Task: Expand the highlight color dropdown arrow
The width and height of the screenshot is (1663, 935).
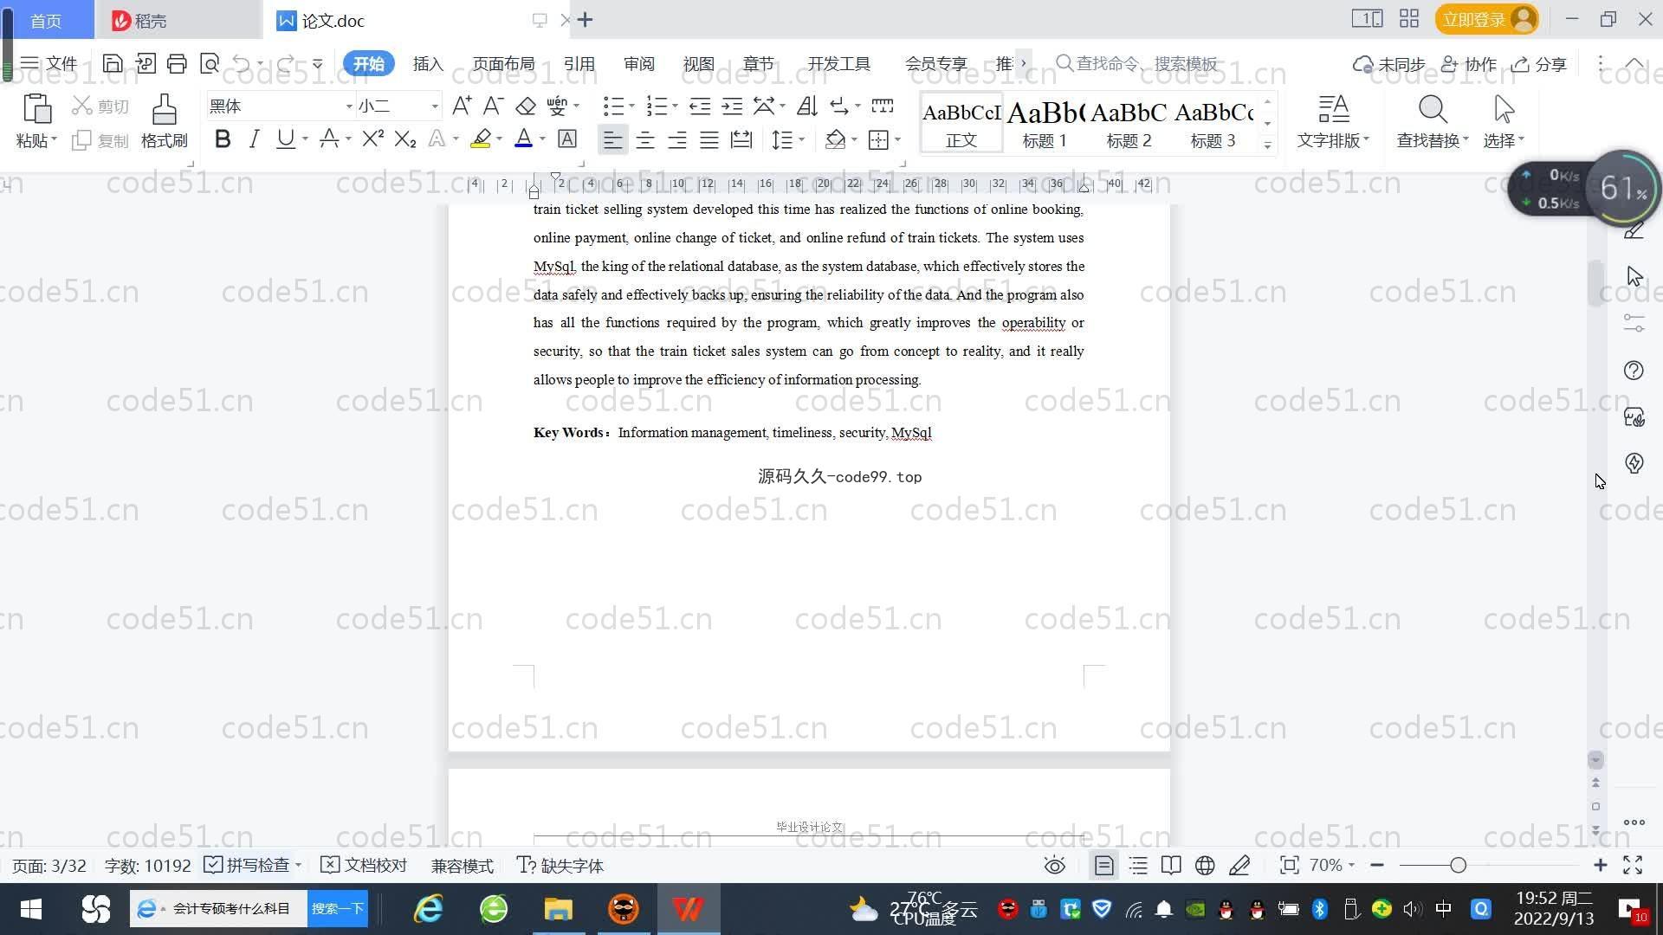Action: point(499,139)
